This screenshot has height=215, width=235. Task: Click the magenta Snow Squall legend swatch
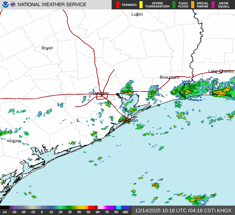214,5
